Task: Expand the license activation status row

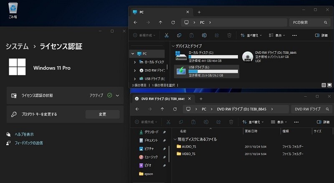Action: (x=117, y=95)
